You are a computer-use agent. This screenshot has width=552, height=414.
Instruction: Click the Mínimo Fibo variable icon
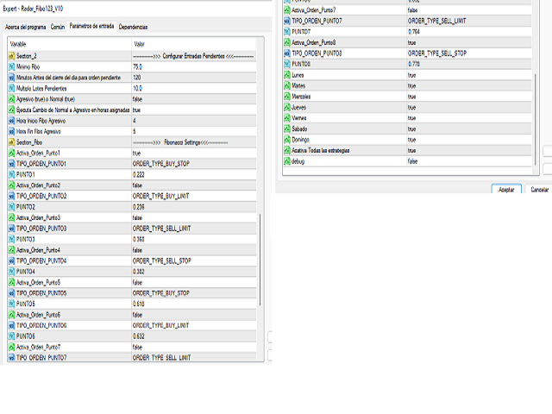point(11,67)
